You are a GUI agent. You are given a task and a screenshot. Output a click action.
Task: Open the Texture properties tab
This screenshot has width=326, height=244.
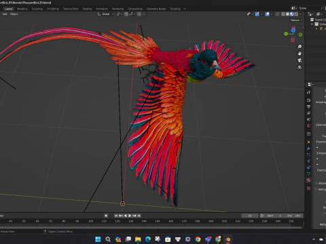point(308,188)
